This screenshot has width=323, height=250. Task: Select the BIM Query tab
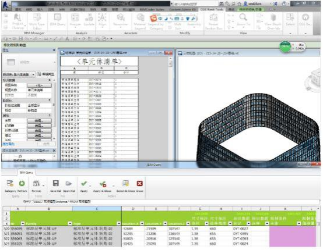(x=26, y=173)
